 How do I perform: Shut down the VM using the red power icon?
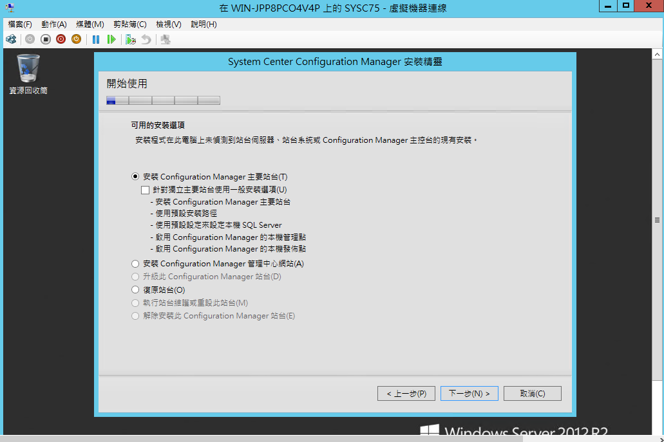tap(61, 39)
